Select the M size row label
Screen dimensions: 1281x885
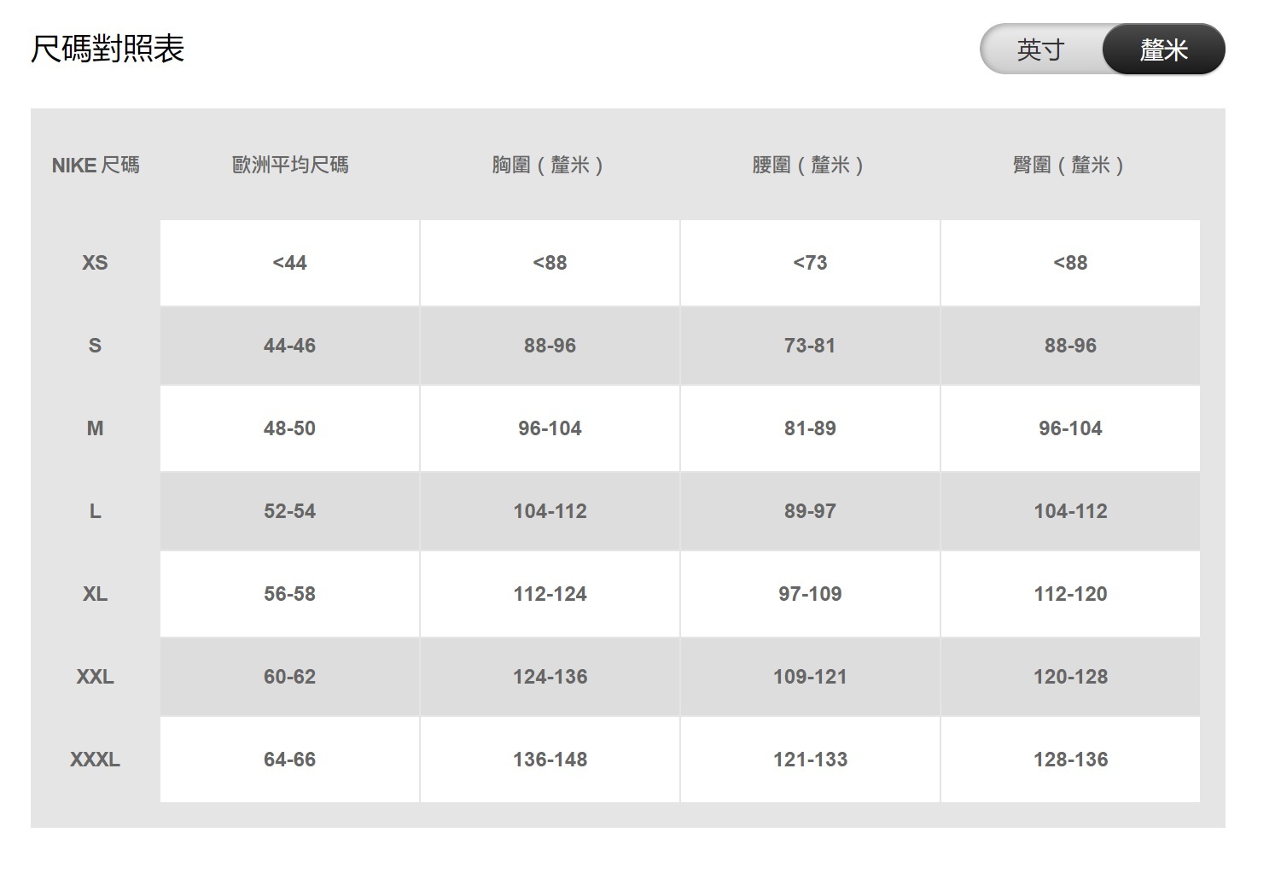(95, 428)
